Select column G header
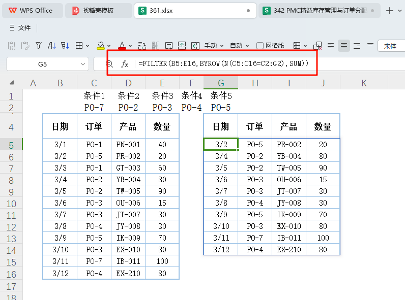This screenshot has height=300, width=405. (x=221, y=83)
